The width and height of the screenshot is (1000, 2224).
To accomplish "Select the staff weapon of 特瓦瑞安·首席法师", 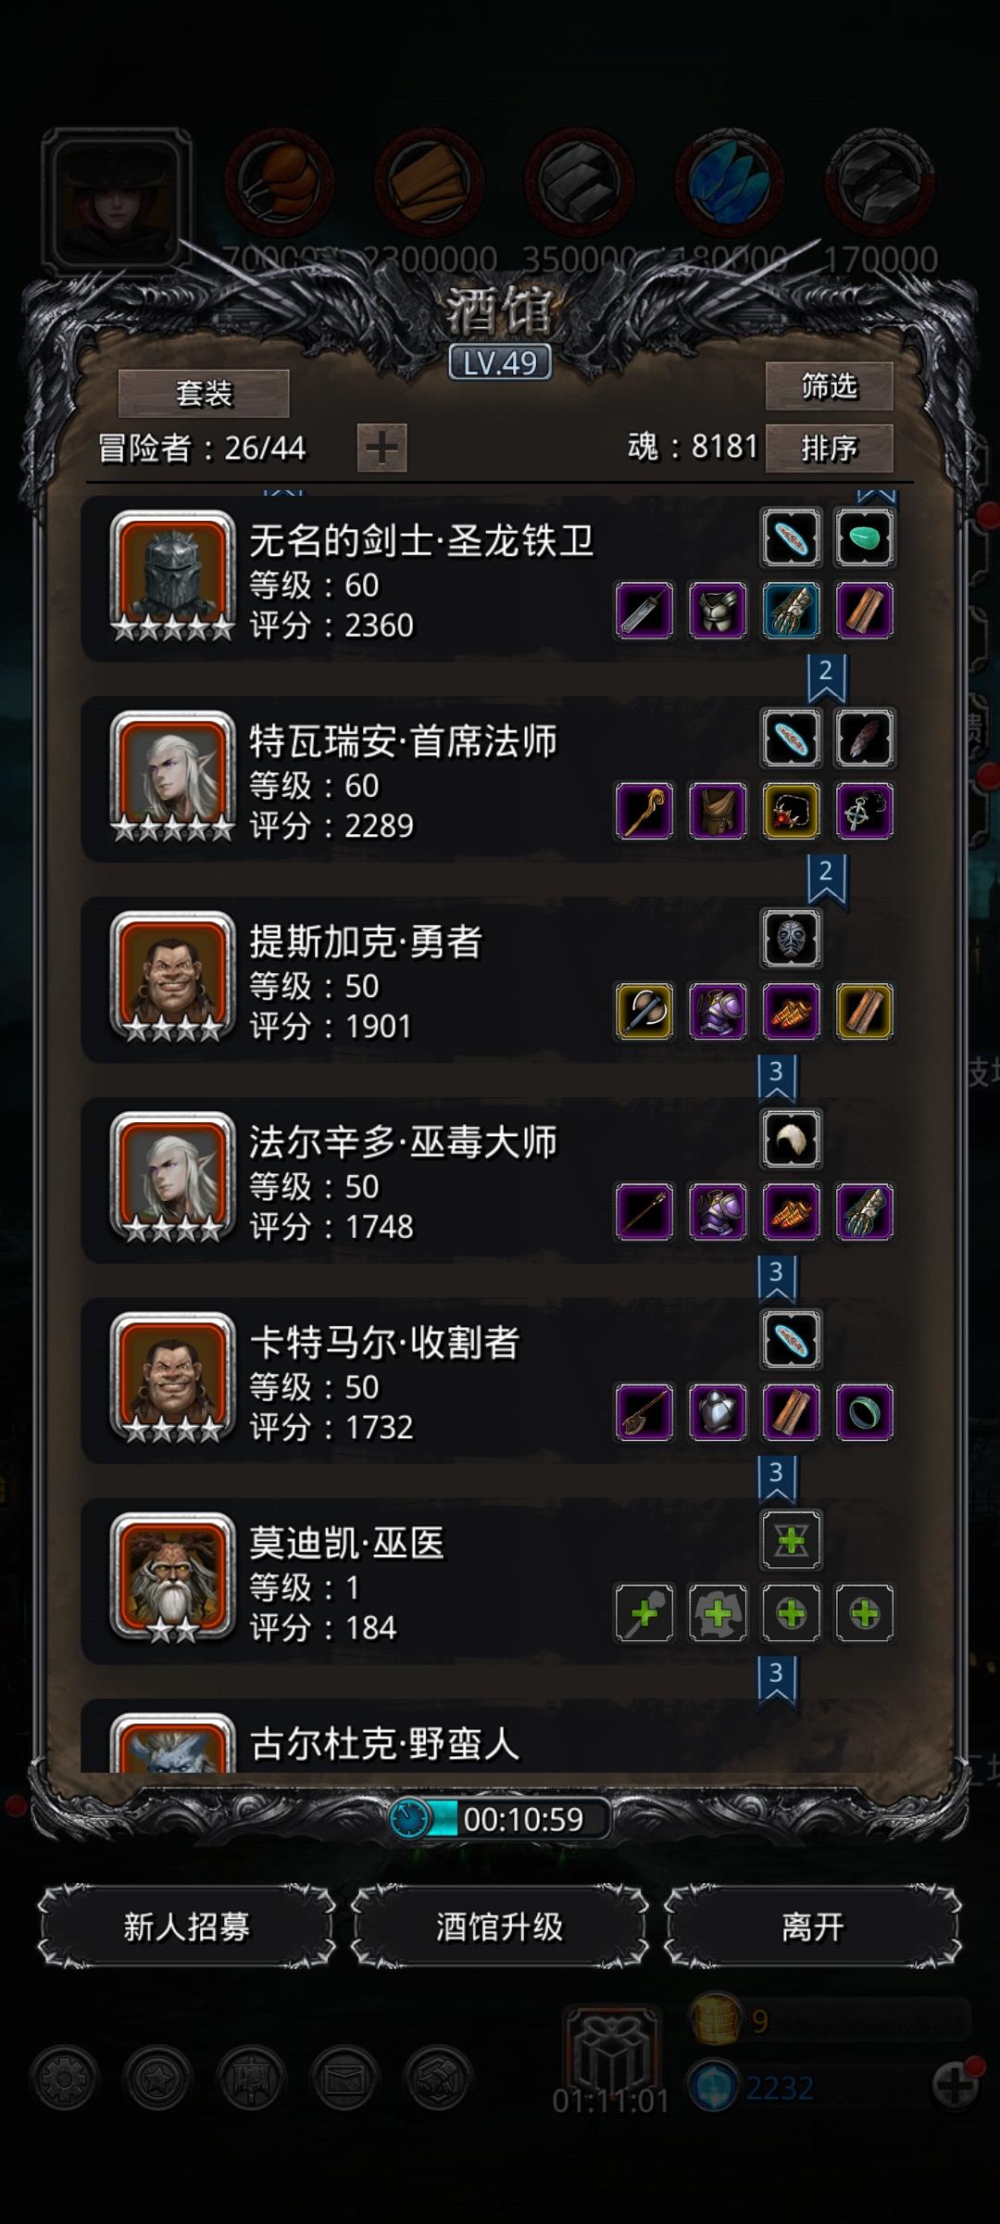I will coord(644,811).
